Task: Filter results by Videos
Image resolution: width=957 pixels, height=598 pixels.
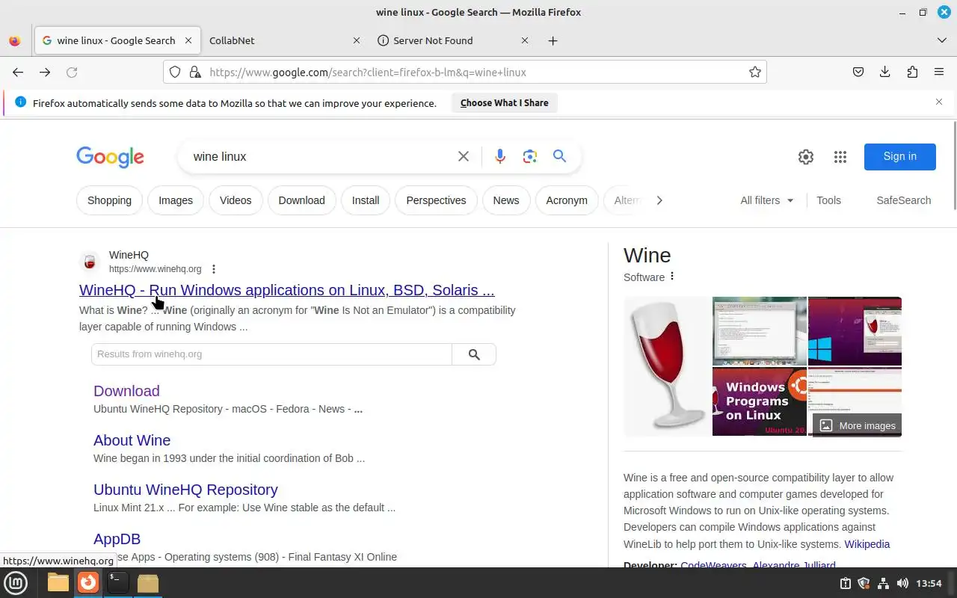Action: [236, 200]
